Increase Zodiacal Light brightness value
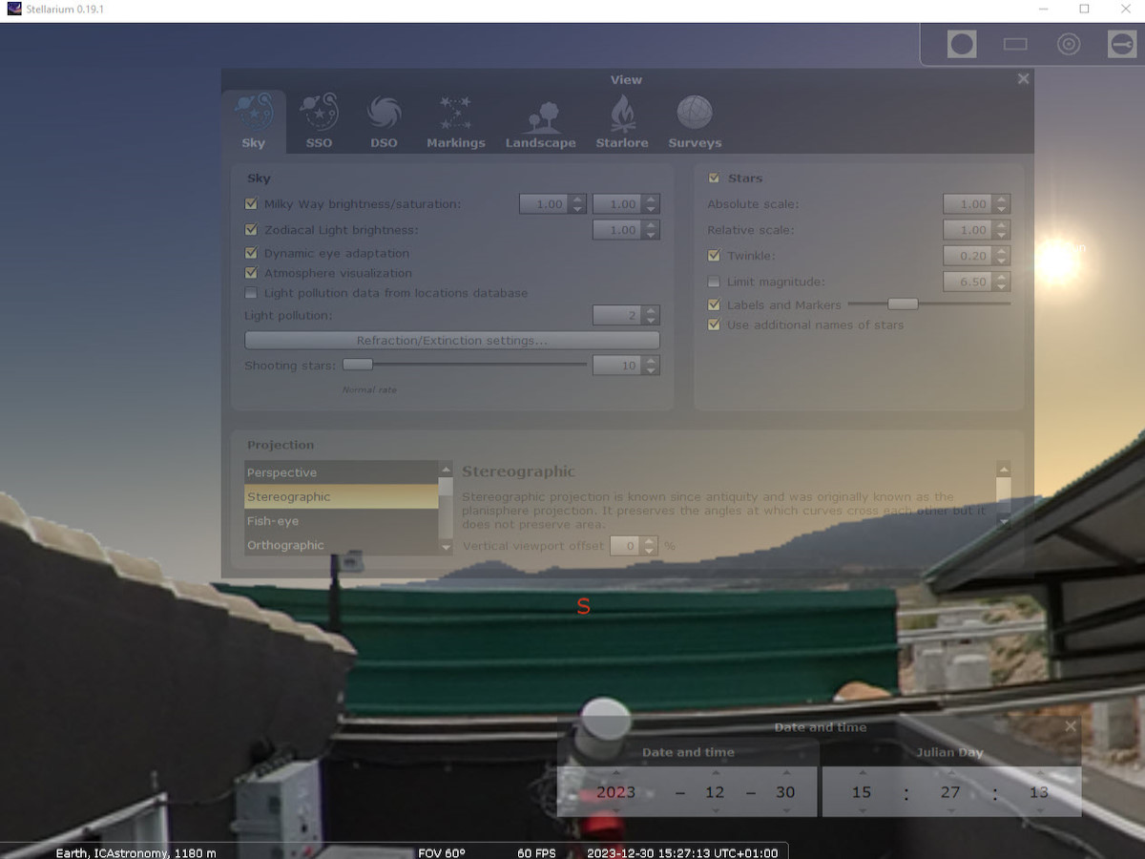The width and height of the screenshot is (1145, 859). tap(651, 225)
